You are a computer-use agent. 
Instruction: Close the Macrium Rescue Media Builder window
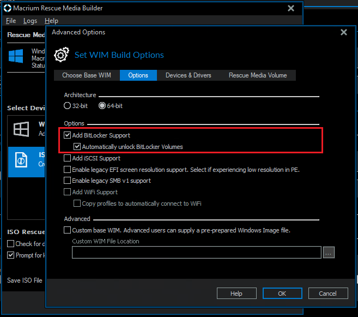pyautogui.click(x=291, y=8)
